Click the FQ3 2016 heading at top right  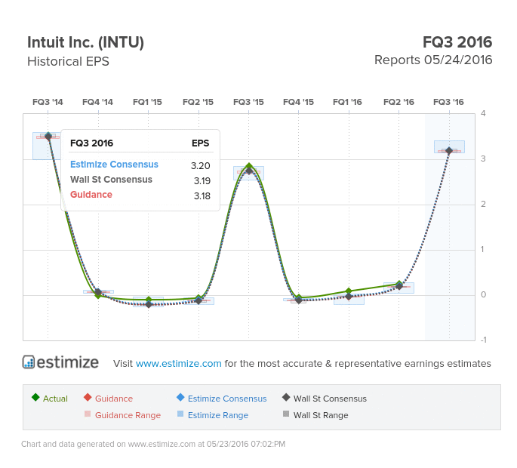click(x=457, y=42)
